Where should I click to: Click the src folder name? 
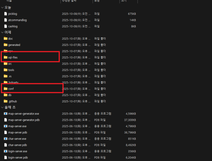10,64
